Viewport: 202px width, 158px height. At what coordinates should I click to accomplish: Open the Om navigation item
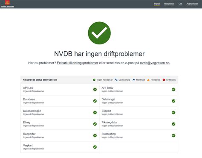[180, 4]
